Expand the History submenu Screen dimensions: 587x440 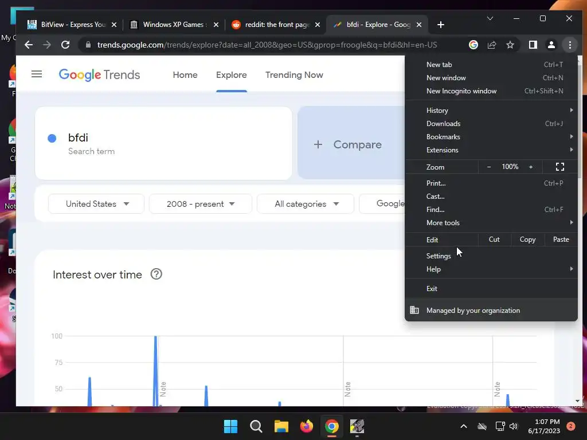(491, 111)
